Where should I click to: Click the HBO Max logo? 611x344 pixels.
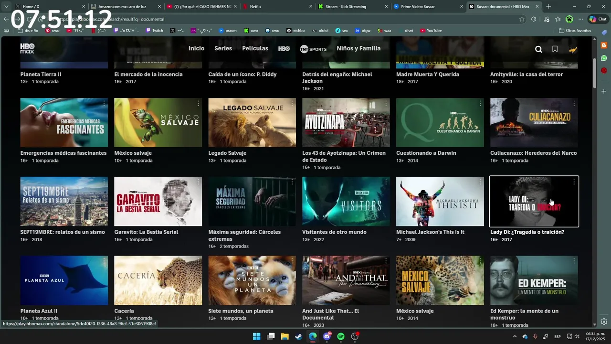27,48
